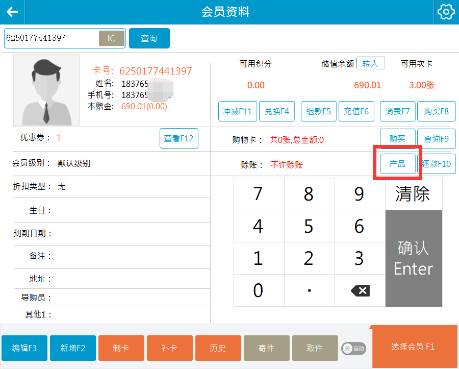Click the back arrow icon
This screenshot has height=369, width=459.
click(12, 12)
